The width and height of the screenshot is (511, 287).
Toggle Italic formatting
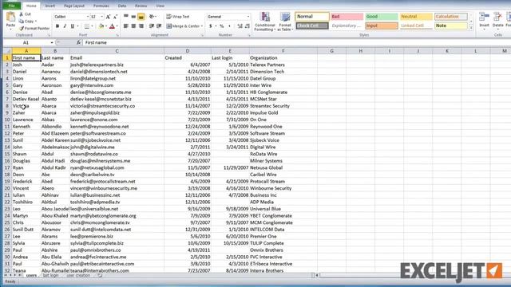point(65,26)
